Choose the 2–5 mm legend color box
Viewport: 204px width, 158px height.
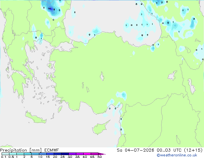(x=28, y=154)
